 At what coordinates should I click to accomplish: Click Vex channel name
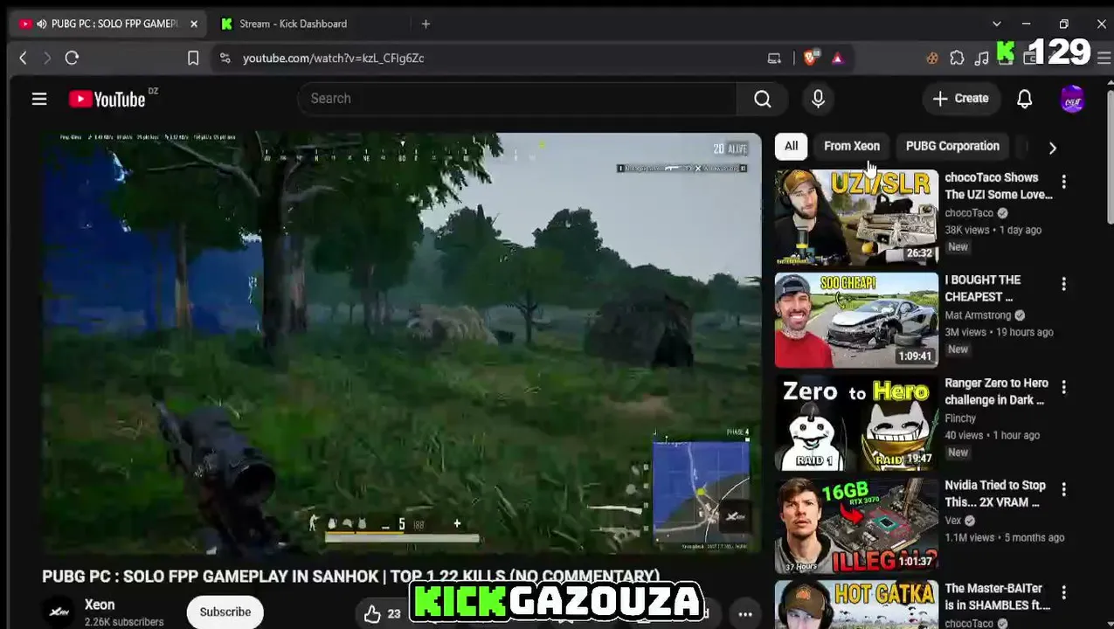click(952, 521)
